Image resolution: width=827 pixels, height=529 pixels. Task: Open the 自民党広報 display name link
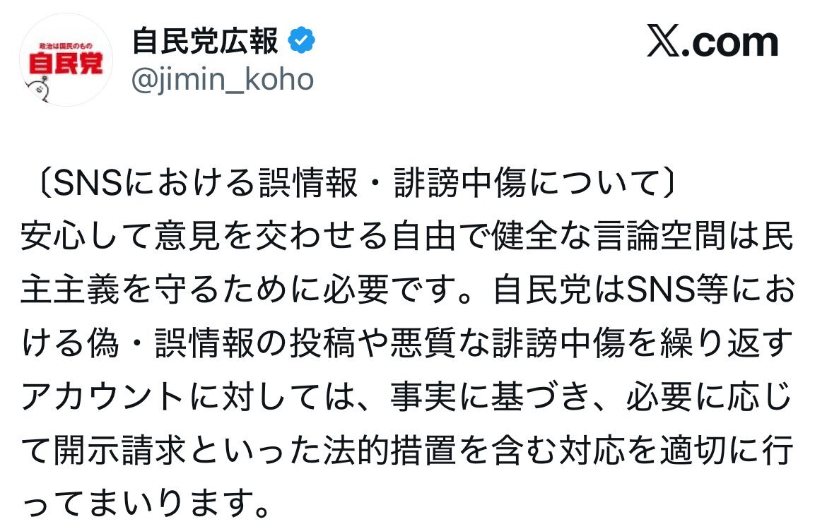[x=205, y=42]
